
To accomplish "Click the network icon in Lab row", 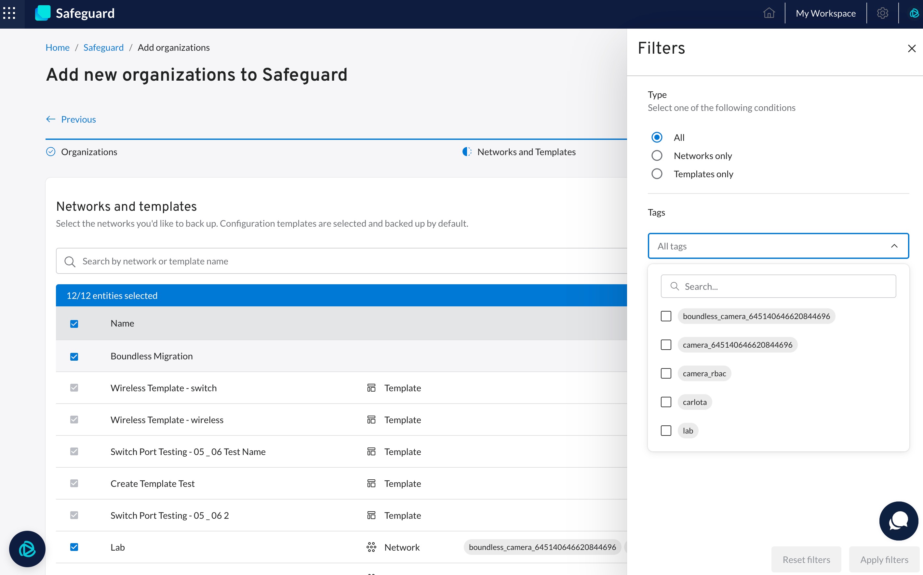I will click(x=371, y=547).
